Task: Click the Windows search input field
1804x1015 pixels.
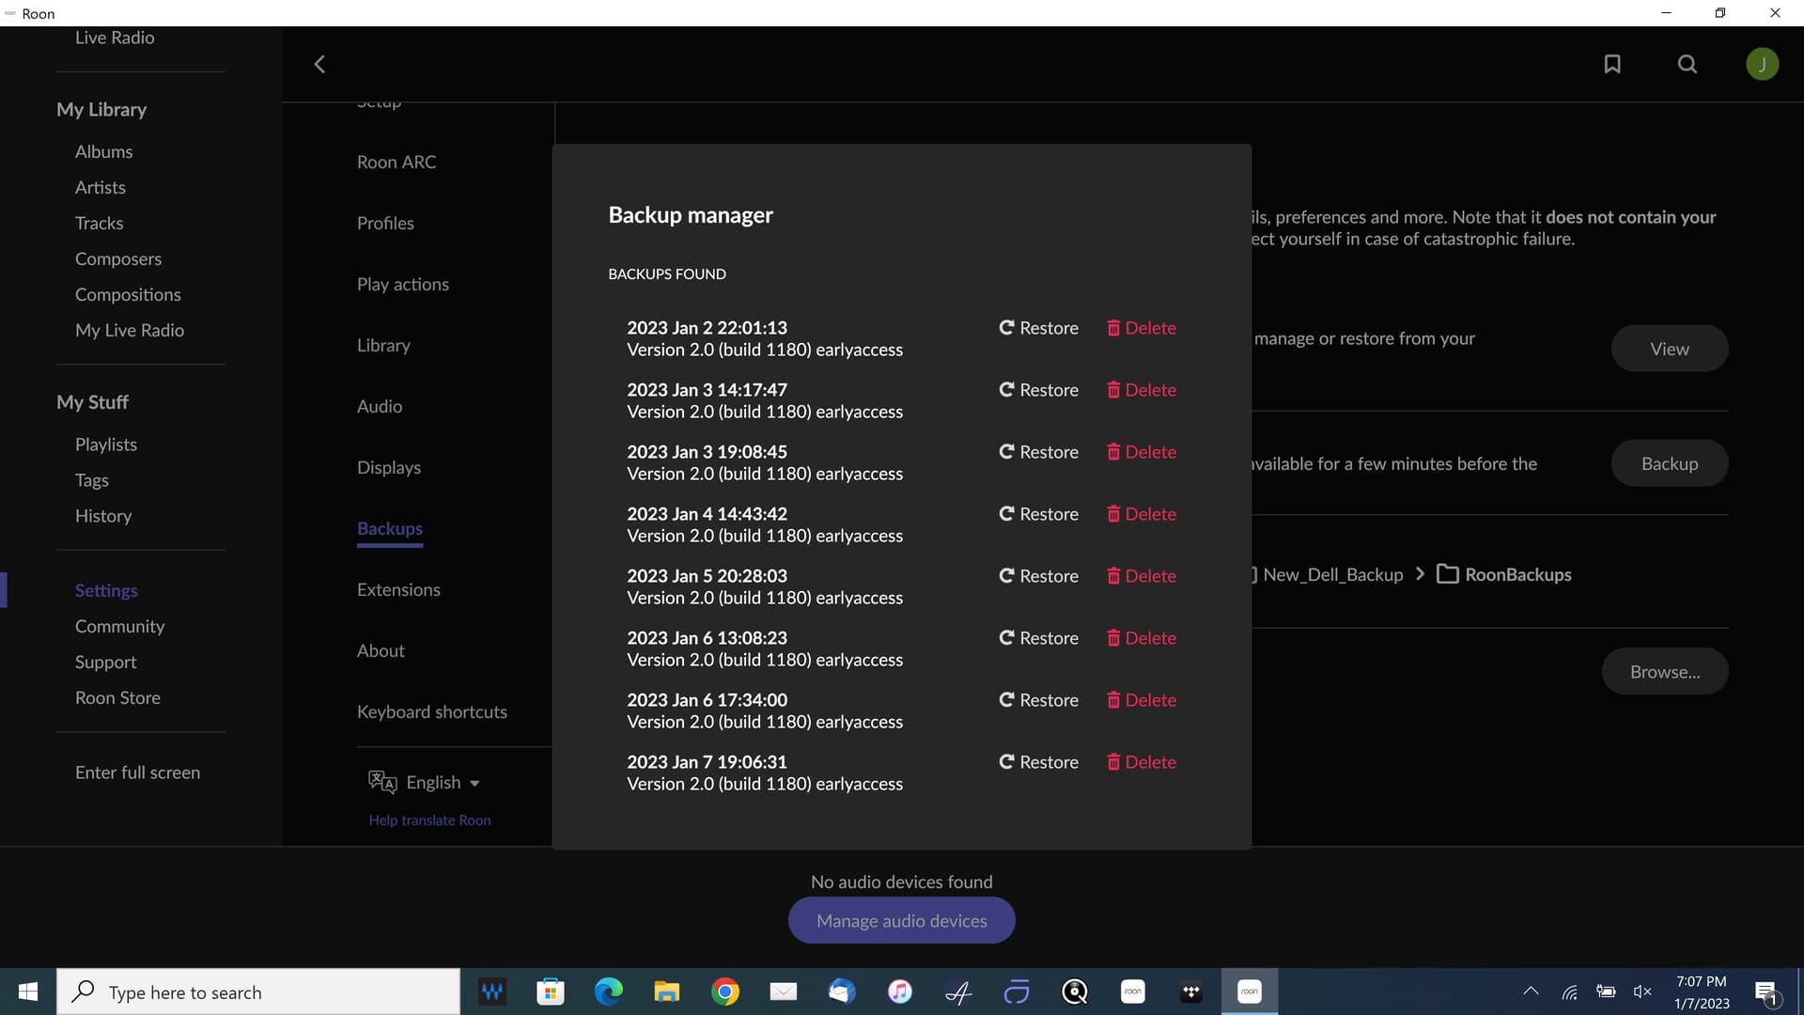Action: pos(258,992)
